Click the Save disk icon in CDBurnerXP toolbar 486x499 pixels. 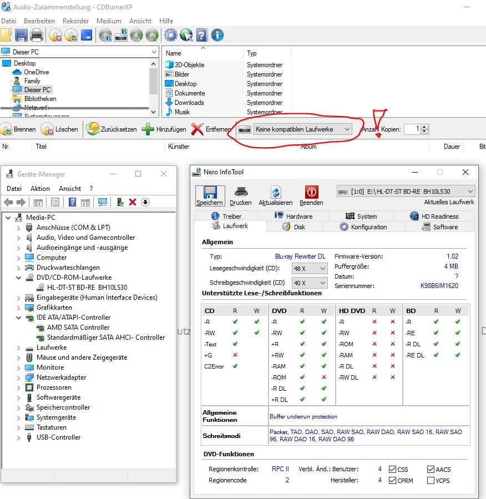point(21,36)
